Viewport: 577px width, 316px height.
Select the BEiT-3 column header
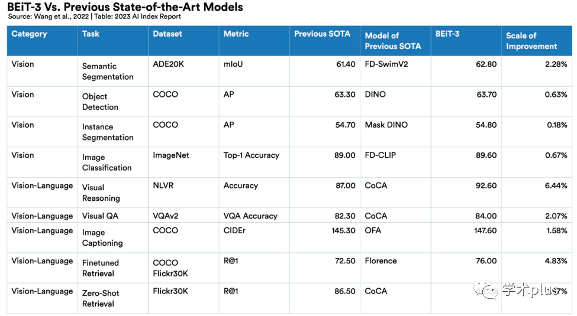point(447,34)
